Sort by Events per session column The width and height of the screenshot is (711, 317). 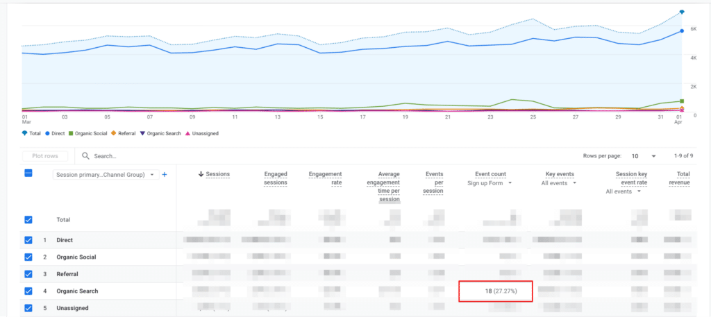[435, 182]
